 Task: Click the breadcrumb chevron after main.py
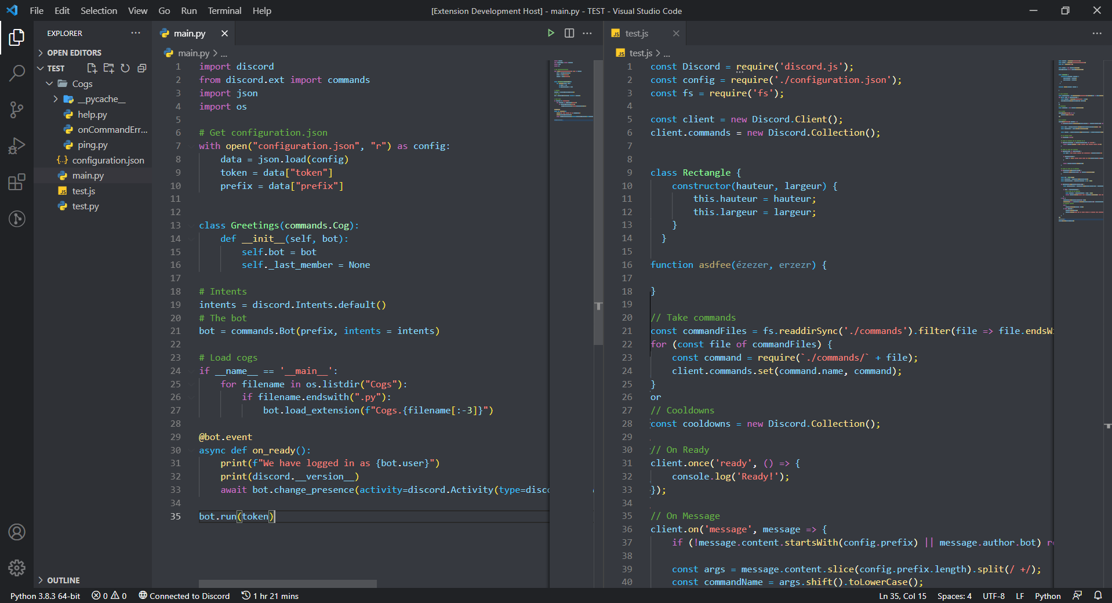tap(216, 53)
